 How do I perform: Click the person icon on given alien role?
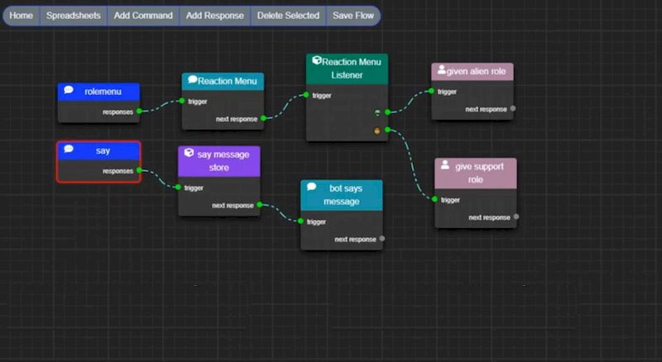(x=442, y=69)
